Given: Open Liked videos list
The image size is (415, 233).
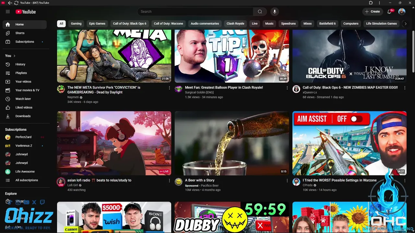Looking at the screenshot, I should pyautogui.click(x=25, y=107).
